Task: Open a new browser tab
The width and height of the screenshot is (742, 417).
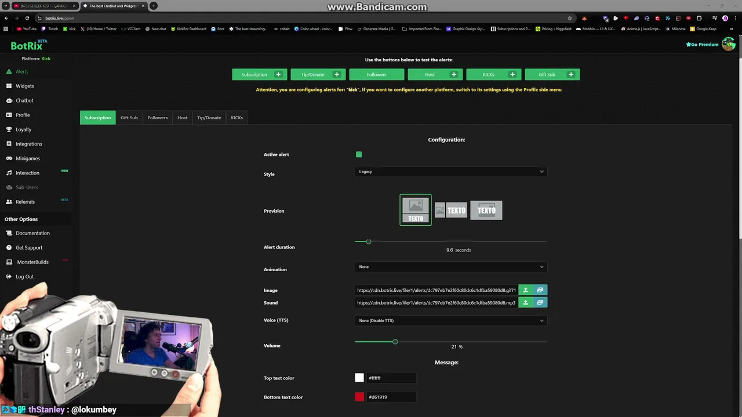Action: point(154,6)
